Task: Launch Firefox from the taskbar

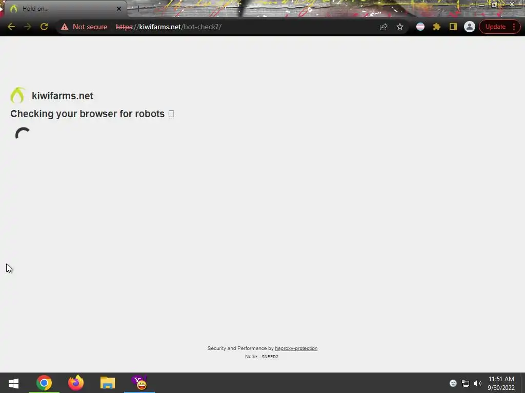Action: pos(76,383)
